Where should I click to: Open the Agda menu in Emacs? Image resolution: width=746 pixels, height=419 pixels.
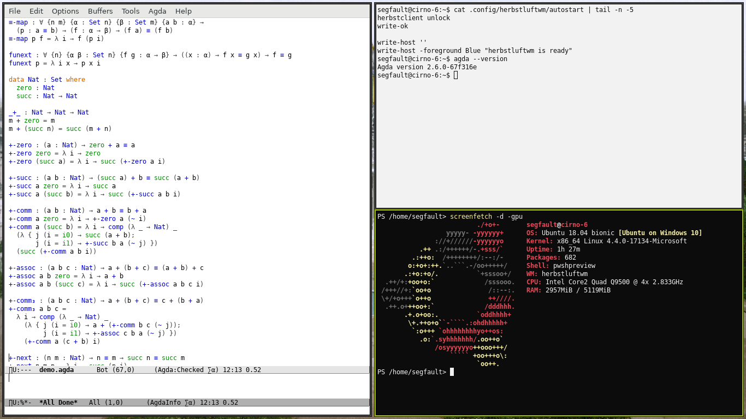pos(157,11)
